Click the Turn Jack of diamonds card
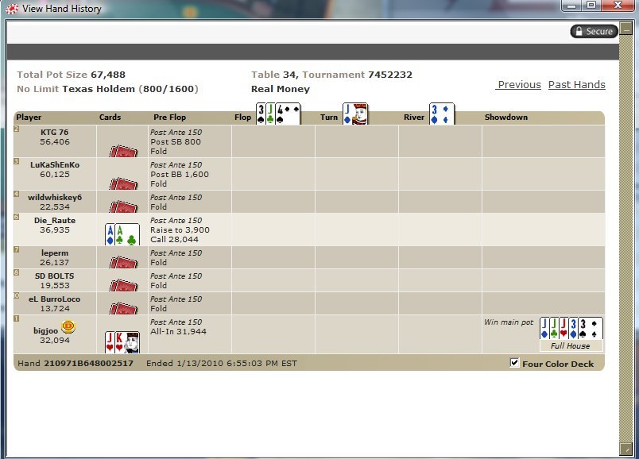639x459 pixels. tap(354, 114)
